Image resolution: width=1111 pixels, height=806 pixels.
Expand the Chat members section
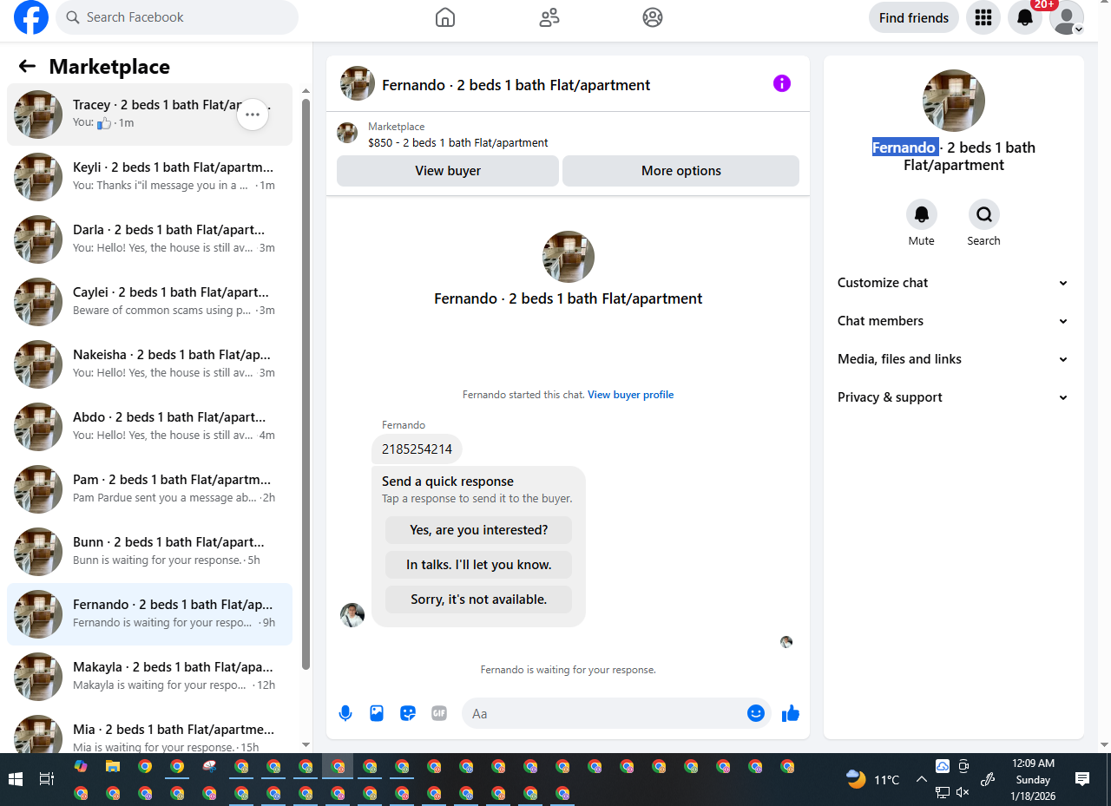953,321
